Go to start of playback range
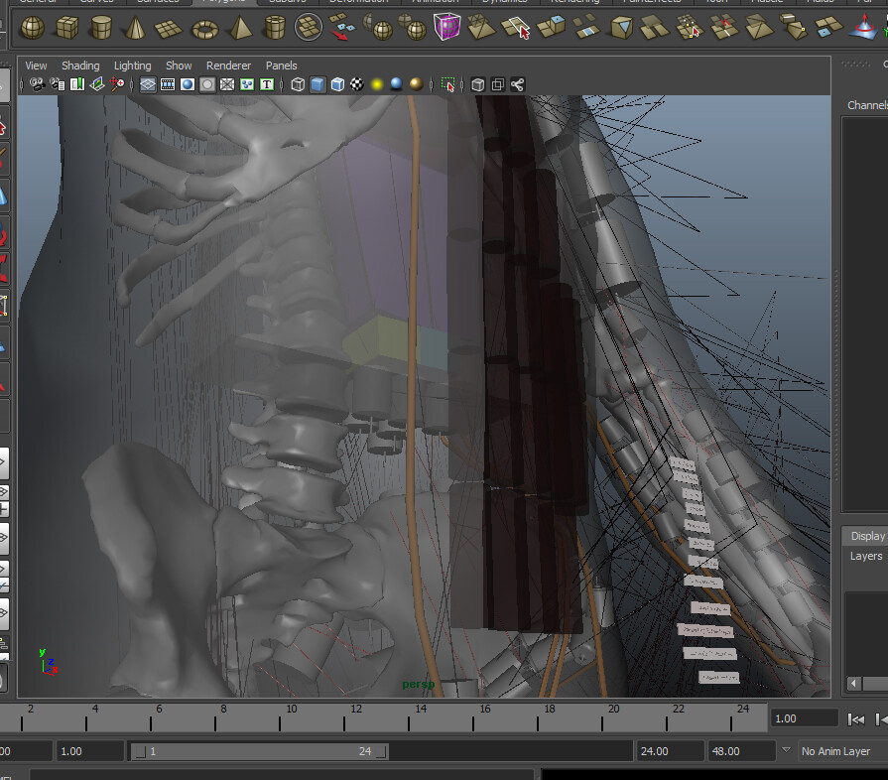The width and height of the screenshot is (888, 780). tap(855, 718)
